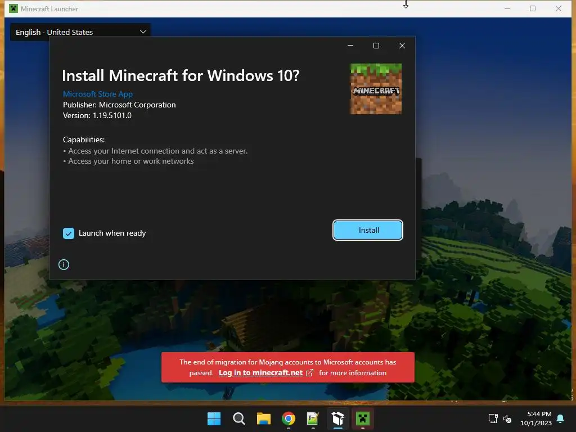The width and height of the screenshot is (576, 432).
Task: Open network display icon in system tray
Action: 493,418
